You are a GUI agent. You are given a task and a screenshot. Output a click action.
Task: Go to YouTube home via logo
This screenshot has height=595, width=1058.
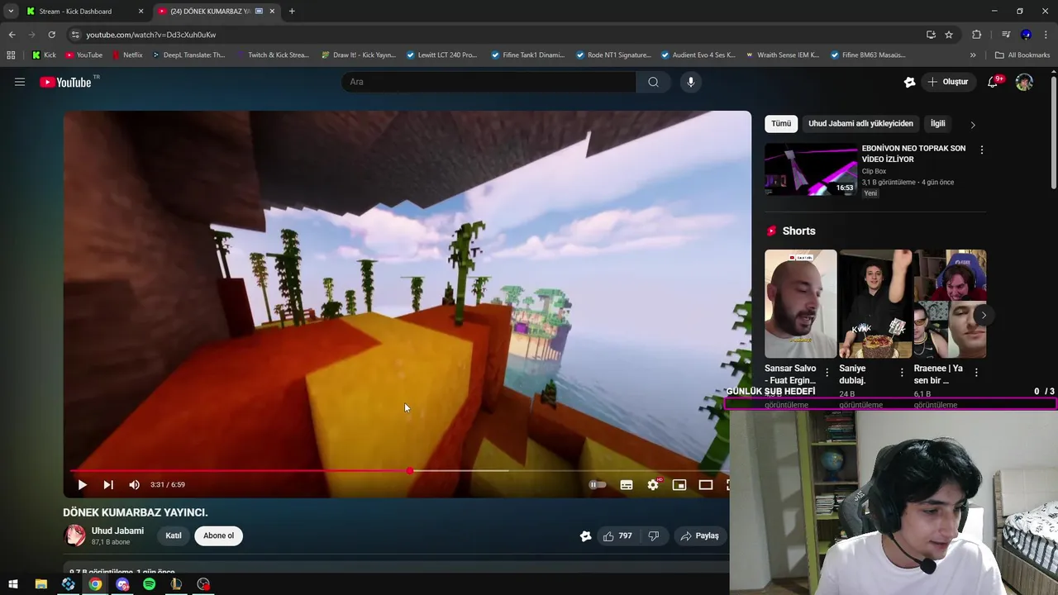[65, 82]
